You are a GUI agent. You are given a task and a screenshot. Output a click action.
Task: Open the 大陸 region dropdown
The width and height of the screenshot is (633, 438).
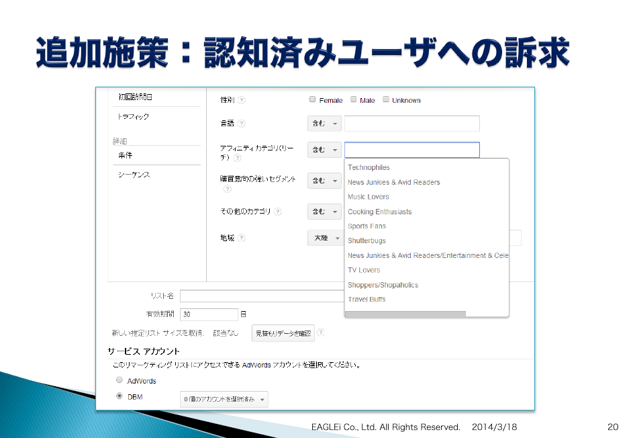pos(326,238)
